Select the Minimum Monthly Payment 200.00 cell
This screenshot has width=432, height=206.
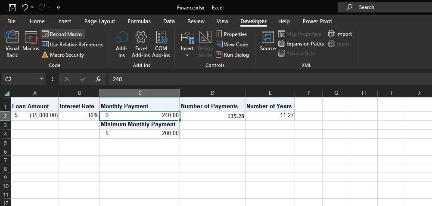click(x=140, y=133)
